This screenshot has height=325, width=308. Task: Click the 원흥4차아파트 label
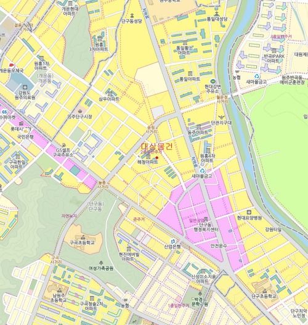(x=207, y=158)
